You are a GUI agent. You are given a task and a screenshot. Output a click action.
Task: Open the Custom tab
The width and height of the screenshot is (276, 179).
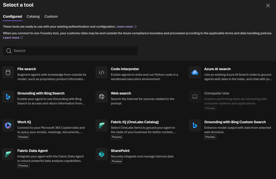pyautogui.click(x=51, y=16)
